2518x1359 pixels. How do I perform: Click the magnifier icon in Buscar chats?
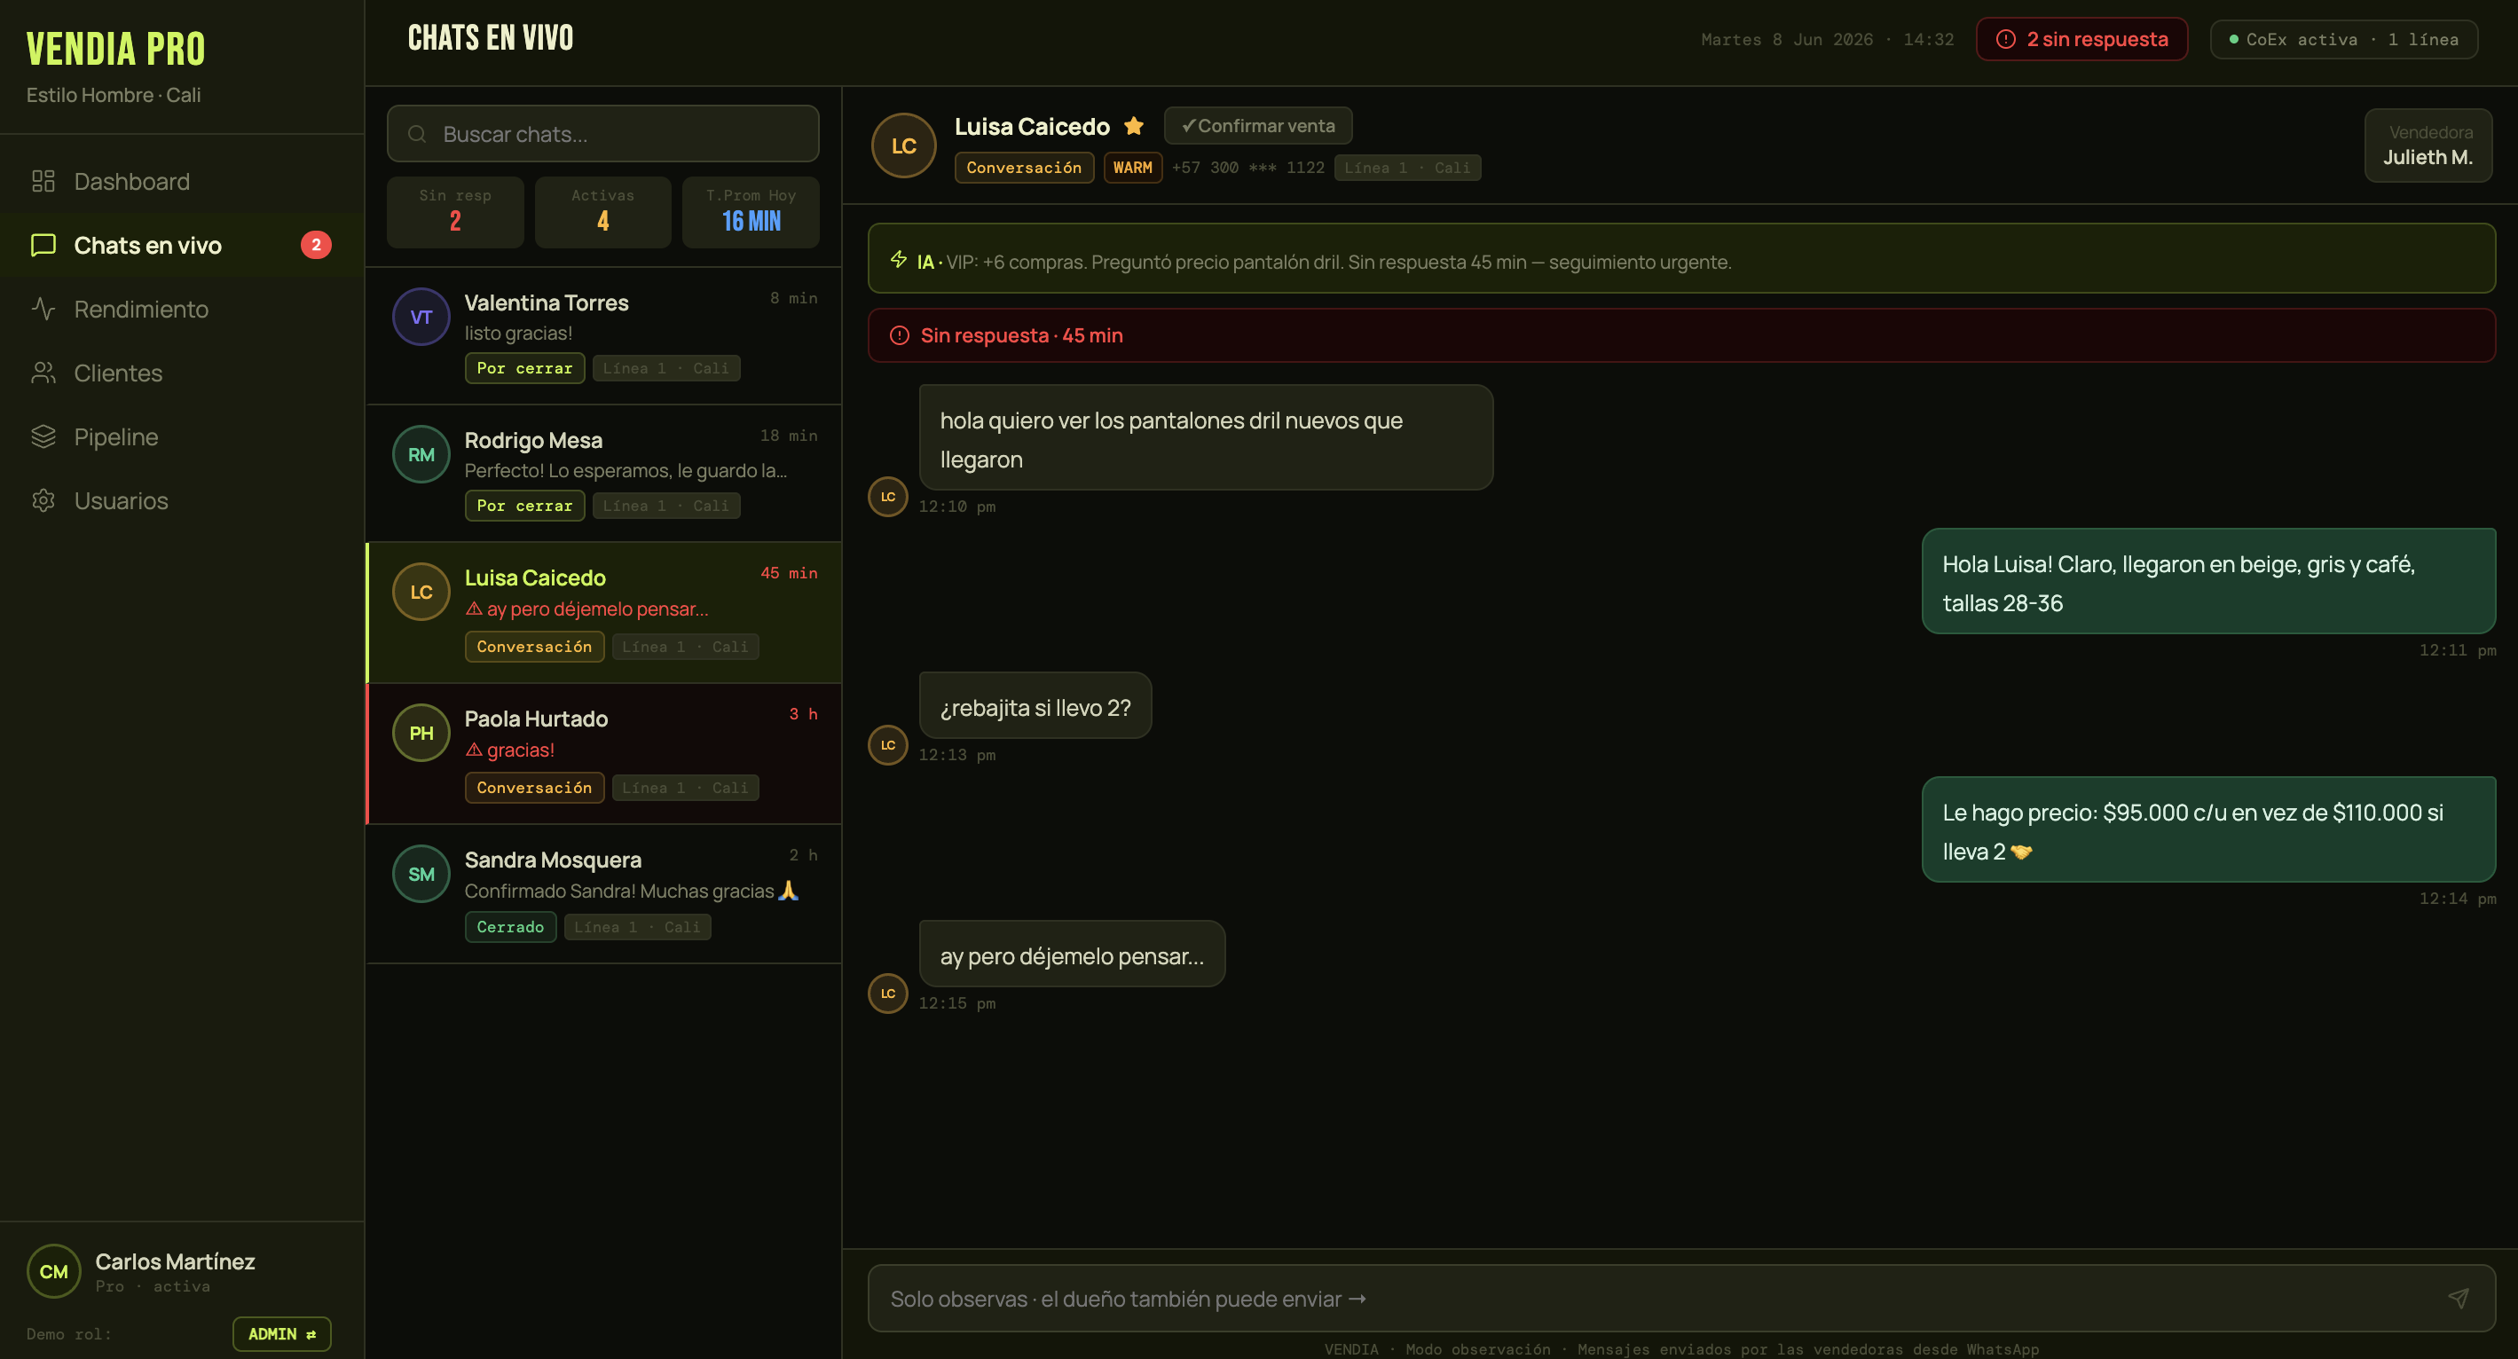416,134
